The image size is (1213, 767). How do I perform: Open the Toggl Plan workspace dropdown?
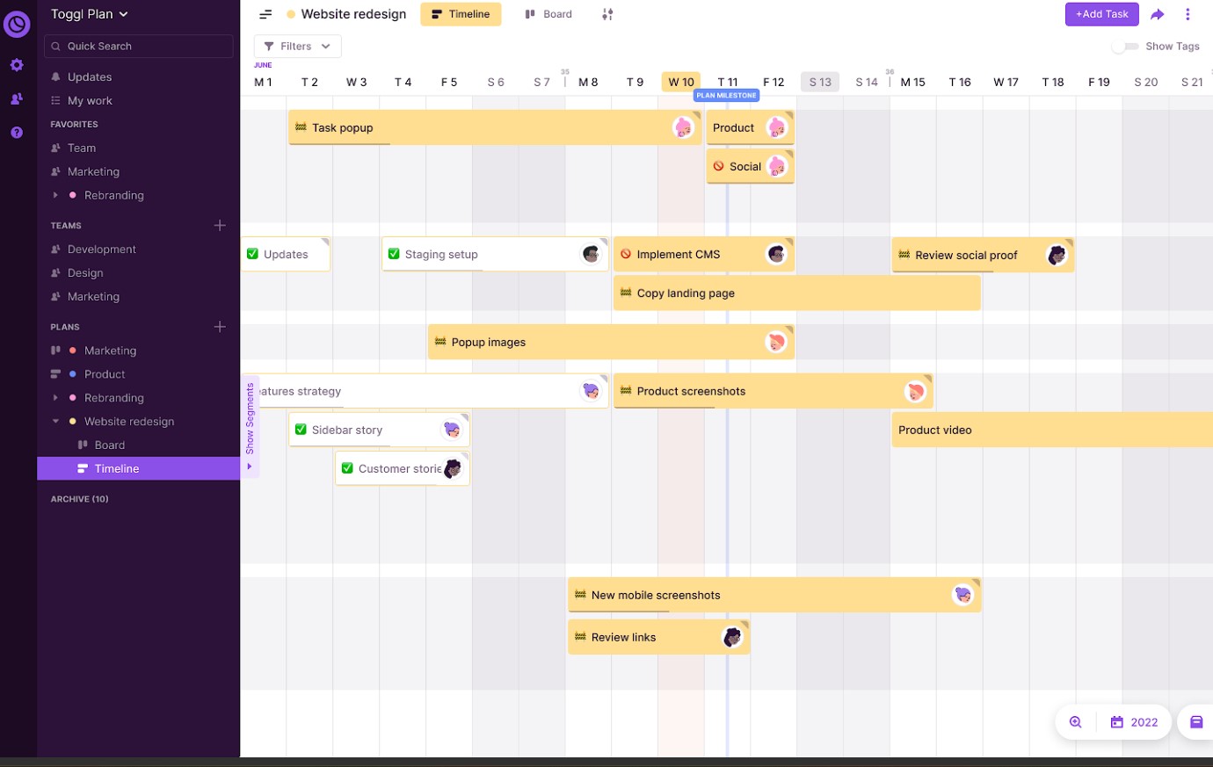[90, 14]
